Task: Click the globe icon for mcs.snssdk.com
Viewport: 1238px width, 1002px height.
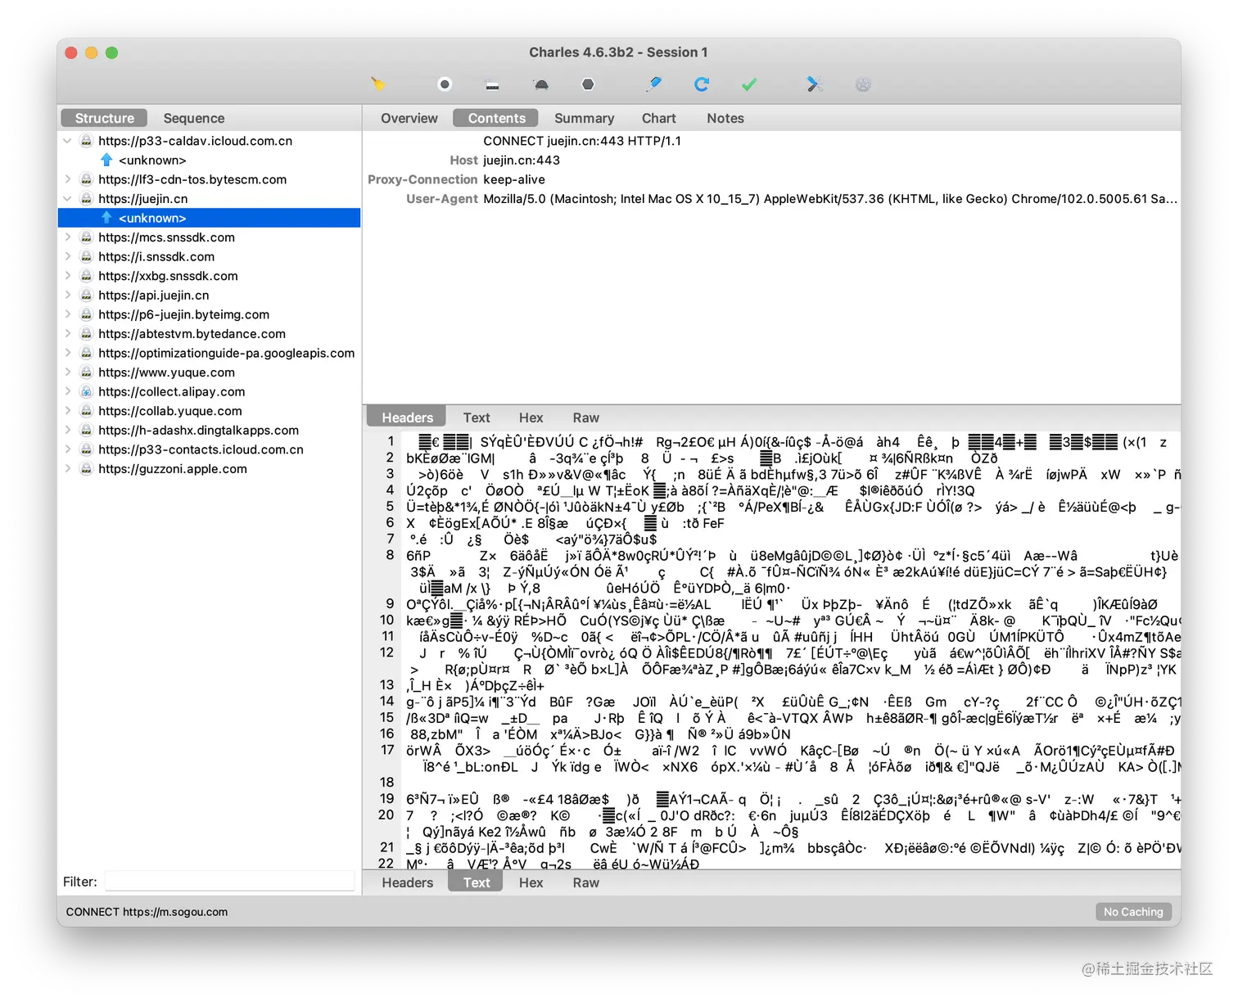Action: (x=86, y=237)
